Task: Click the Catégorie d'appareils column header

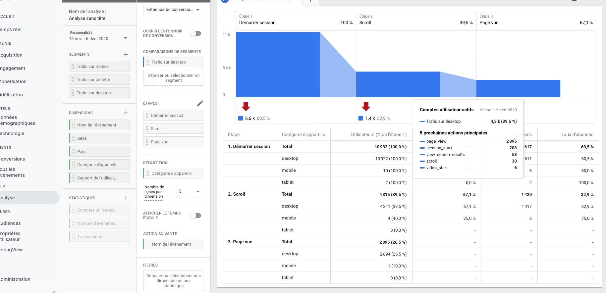Action: pyautogui.click(x=303, y=134)
